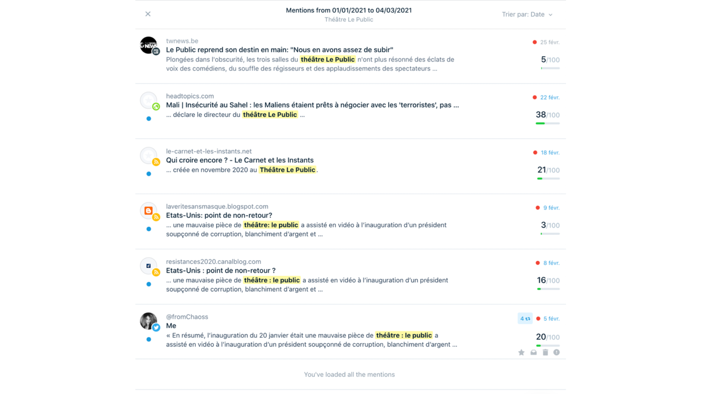Open article "Le Public reprend son destin en main"
701x394 pixels.
pos(279,50)
